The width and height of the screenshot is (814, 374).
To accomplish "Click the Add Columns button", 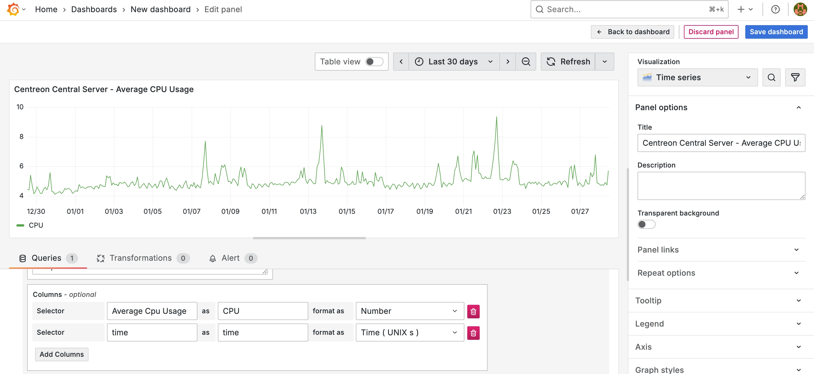I will click(62, 354).
